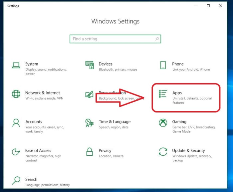This screenshot has height=192, width=233.
Task: Click 'Speech, region, date' description
Action: (x=114, y=127)
